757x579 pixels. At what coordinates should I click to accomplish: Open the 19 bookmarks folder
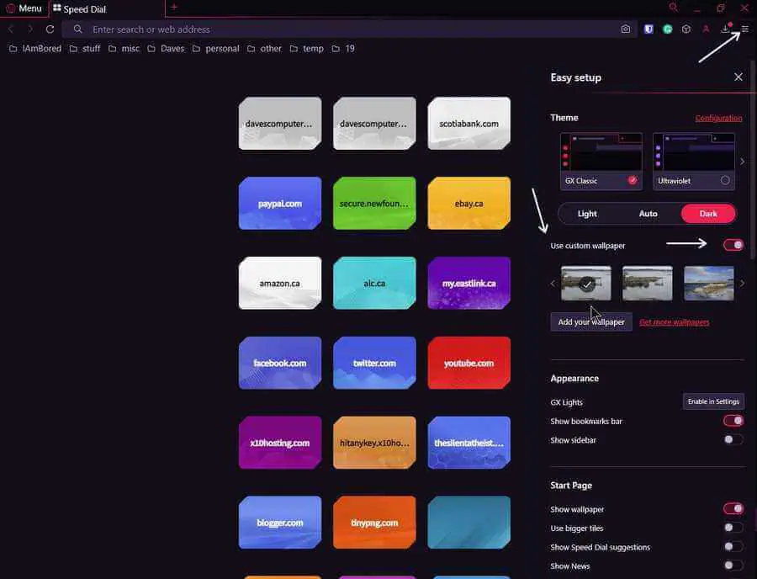(x=343, y=49)
